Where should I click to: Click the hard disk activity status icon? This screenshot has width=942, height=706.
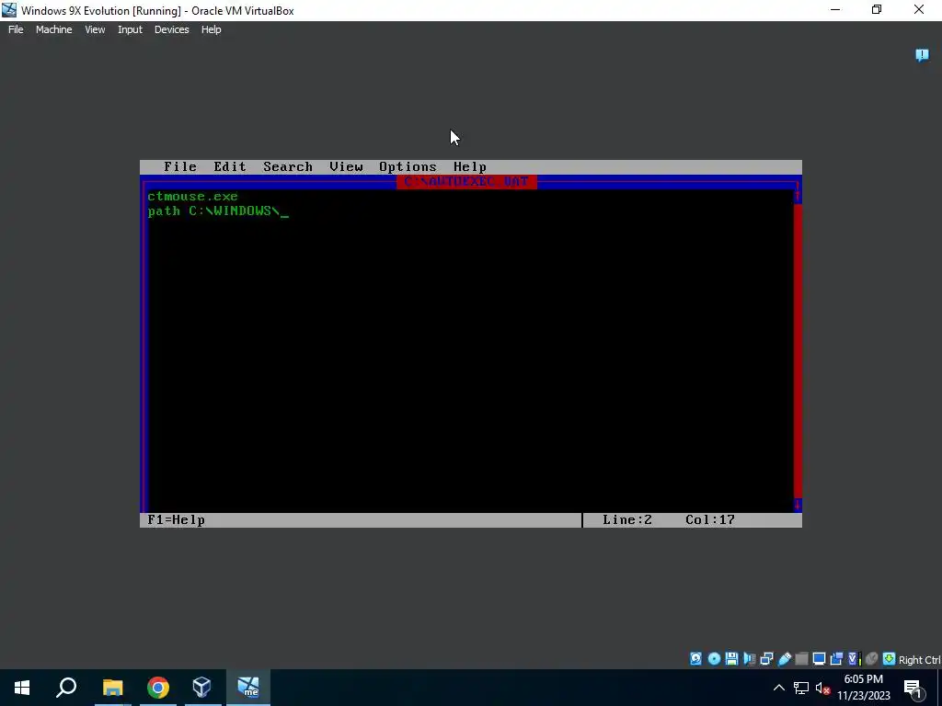pyautogui.click(x=695, y=659)
